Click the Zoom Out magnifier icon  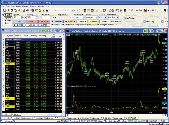coord(157,10)
